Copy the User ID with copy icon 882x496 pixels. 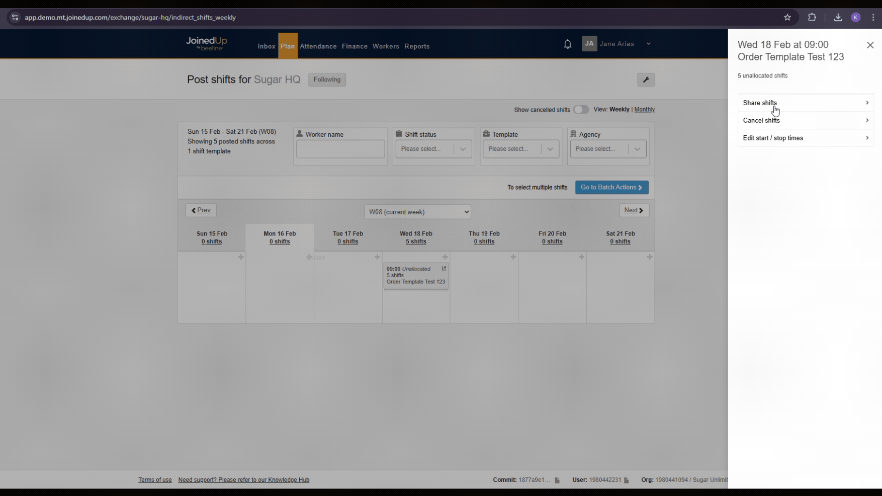[x=627, y=480]
